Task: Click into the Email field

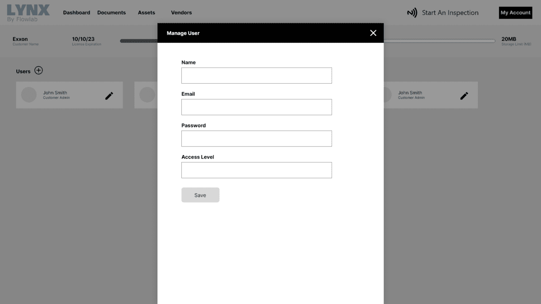Action: pyautogui.click(x=257, y=107)
